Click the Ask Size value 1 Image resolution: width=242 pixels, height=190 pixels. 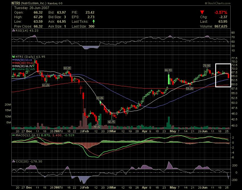pos(65,26)
